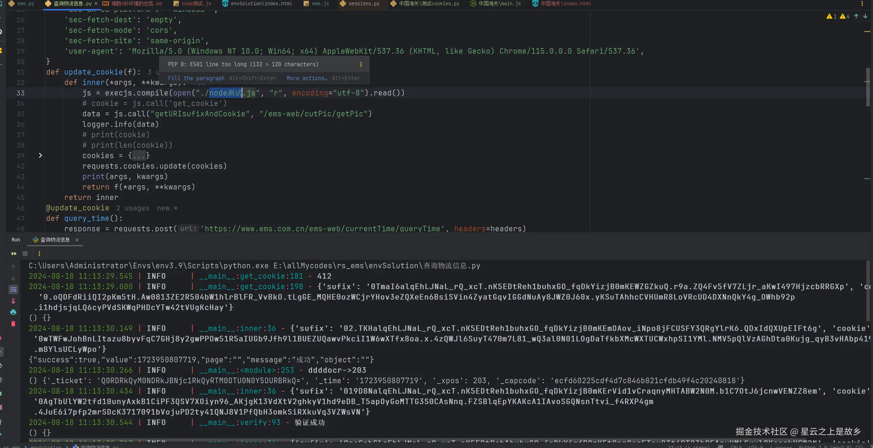Print the console output
Image resolution: width=873 pixels, height=448 pixels.
[13, 312]
